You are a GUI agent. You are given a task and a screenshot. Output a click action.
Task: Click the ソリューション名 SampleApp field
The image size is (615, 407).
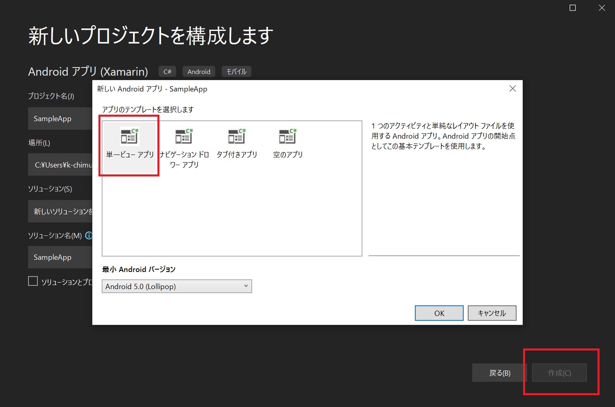pyautogui.click(x=60, y=257)
